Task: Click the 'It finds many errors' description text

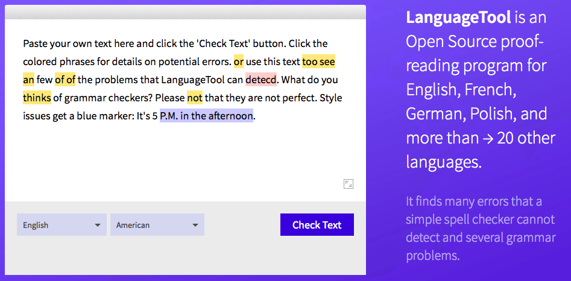Action: (x=481, y=229)
